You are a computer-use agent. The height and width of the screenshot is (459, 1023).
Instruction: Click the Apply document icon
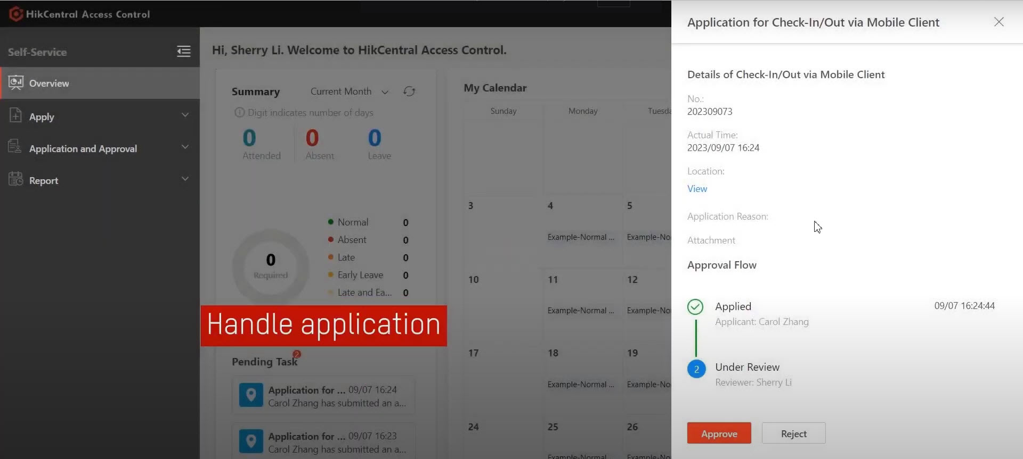tap(15, 115)
